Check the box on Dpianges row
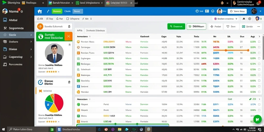The image size is (264, 132). pos(259,59)
